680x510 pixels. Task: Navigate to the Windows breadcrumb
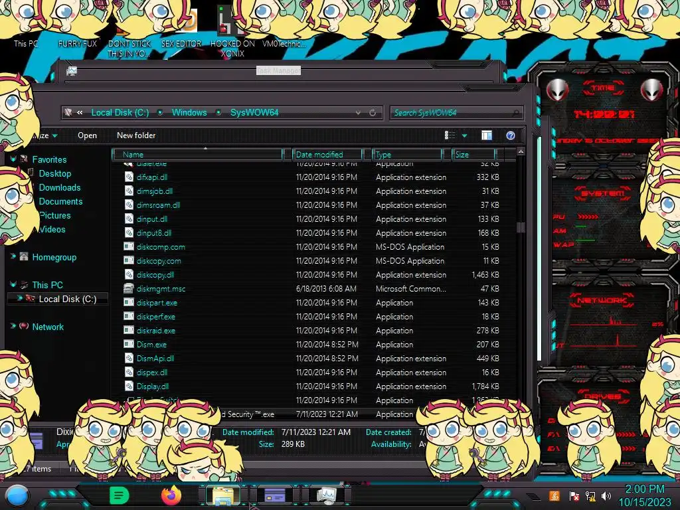pos(189,113)
